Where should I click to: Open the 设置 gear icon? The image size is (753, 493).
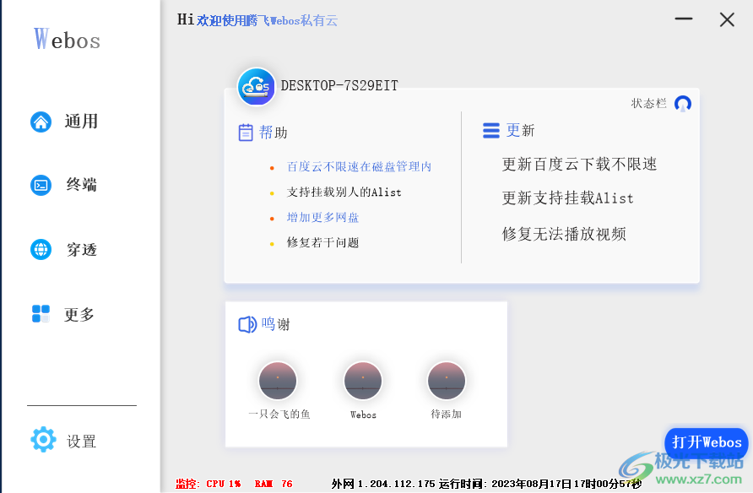(43, 439)
